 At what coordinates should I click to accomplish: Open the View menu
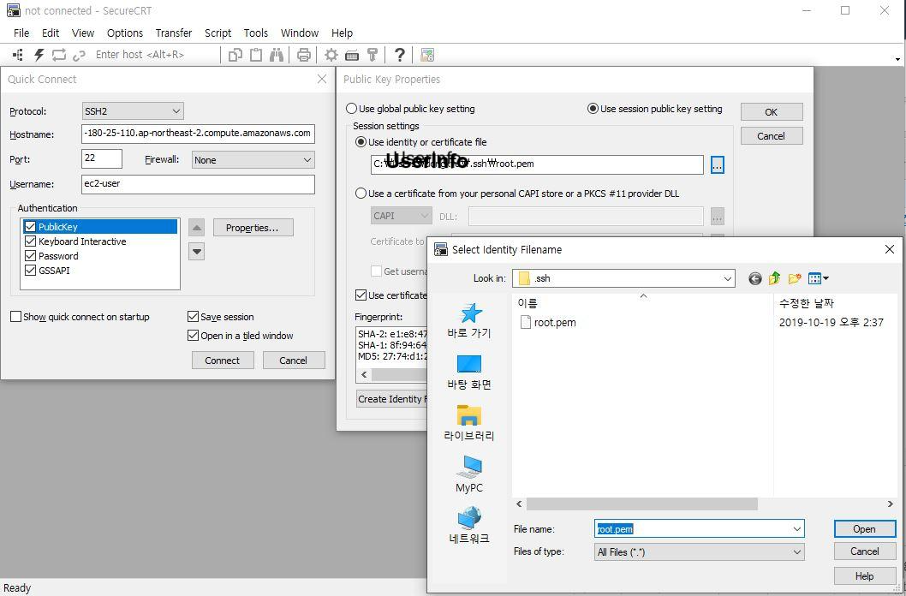point(83,33)
